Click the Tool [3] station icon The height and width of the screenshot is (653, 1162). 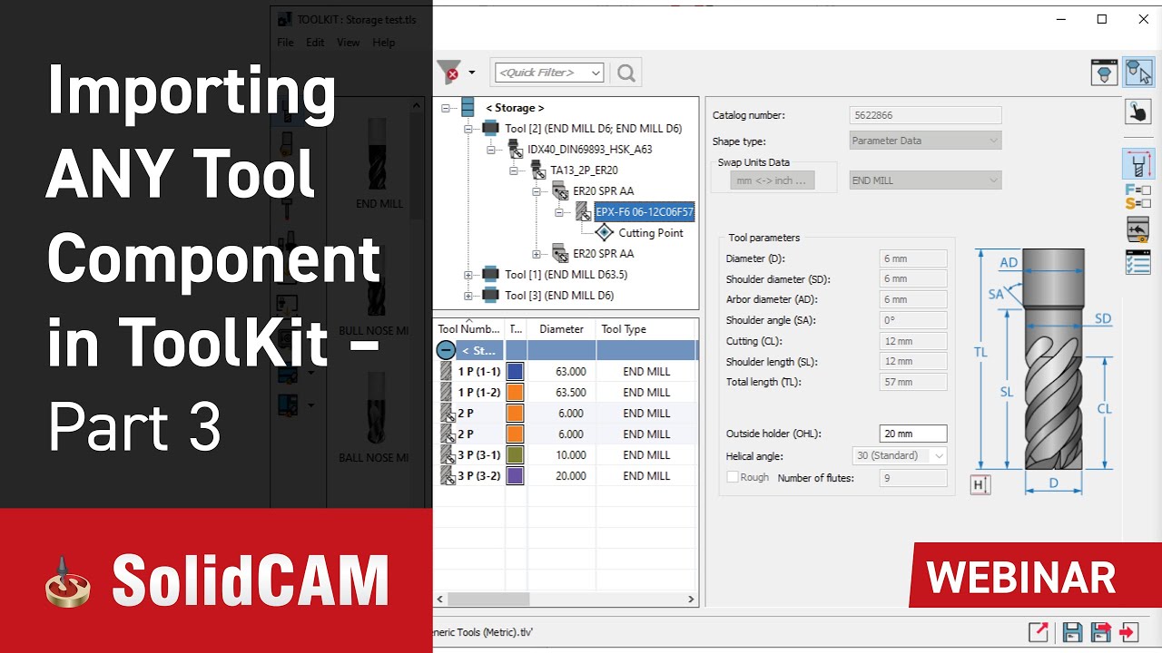pos(490,296)
